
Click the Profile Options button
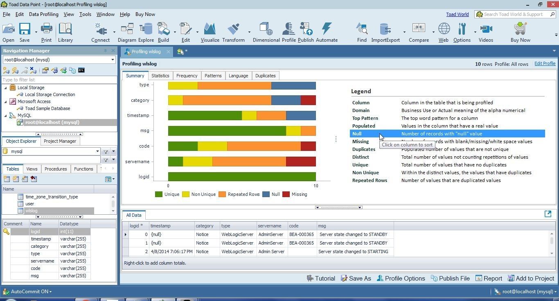401,279
